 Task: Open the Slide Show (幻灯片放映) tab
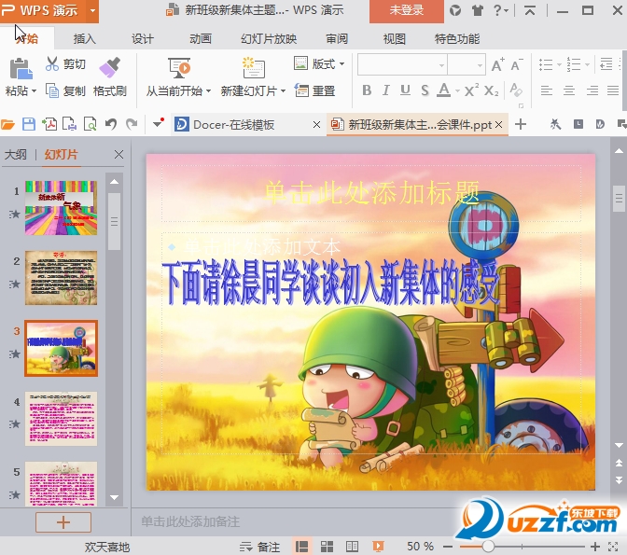(x=269, y=39)
